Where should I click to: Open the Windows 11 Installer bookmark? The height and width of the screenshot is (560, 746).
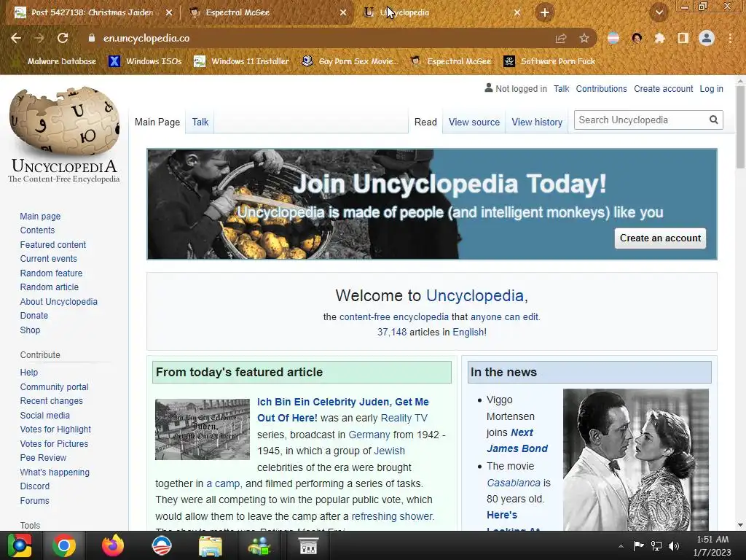click(242, 61)
